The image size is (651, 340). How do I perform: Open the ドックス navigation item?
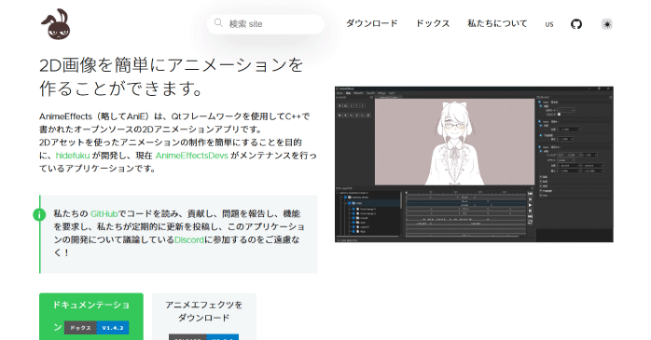[x=433, y=23]
